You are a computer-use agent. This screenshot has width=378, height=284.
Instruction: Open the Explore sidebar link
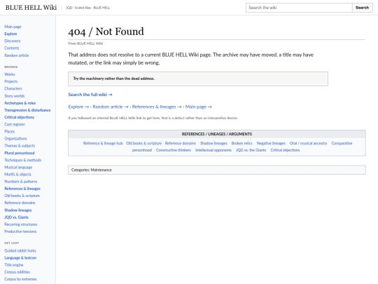[10, 34]
